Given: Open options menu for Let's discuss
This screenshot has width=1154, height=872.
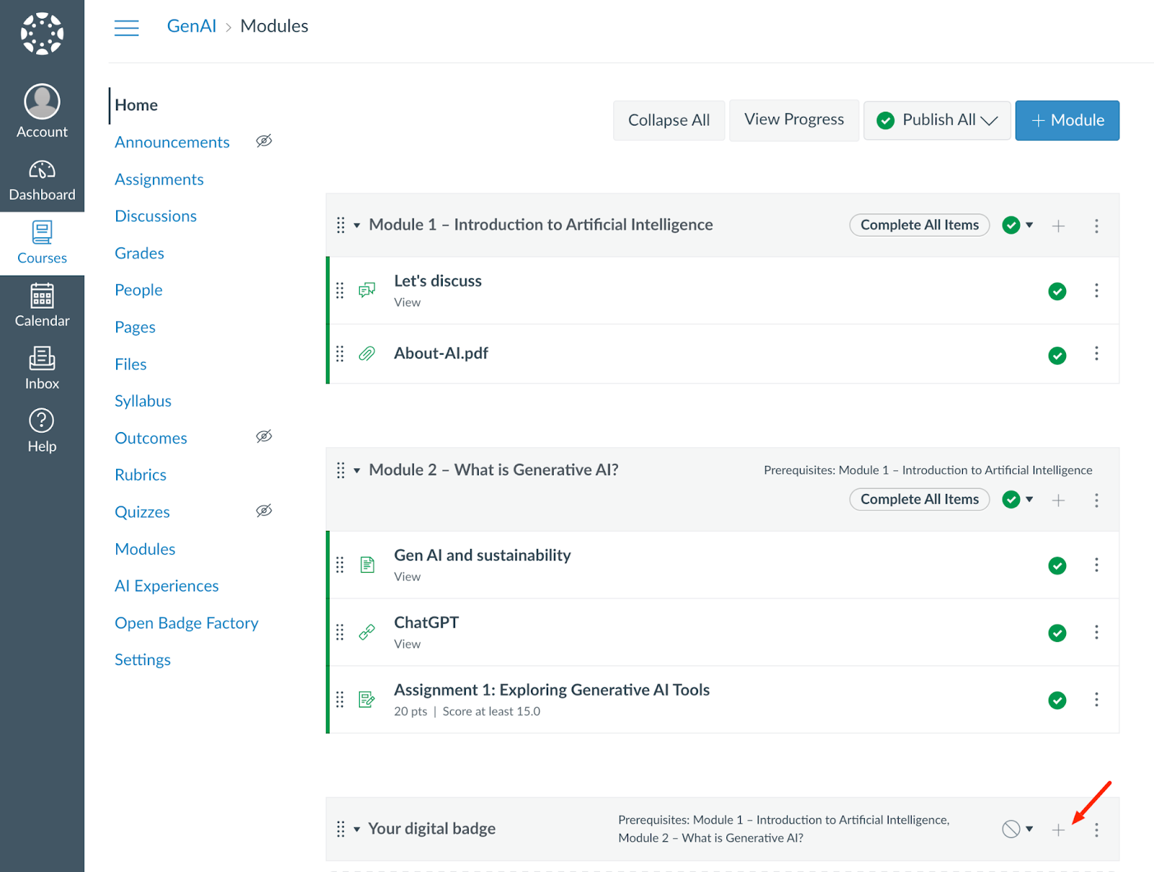Looking at the screenshot, I should (1096, 290).
